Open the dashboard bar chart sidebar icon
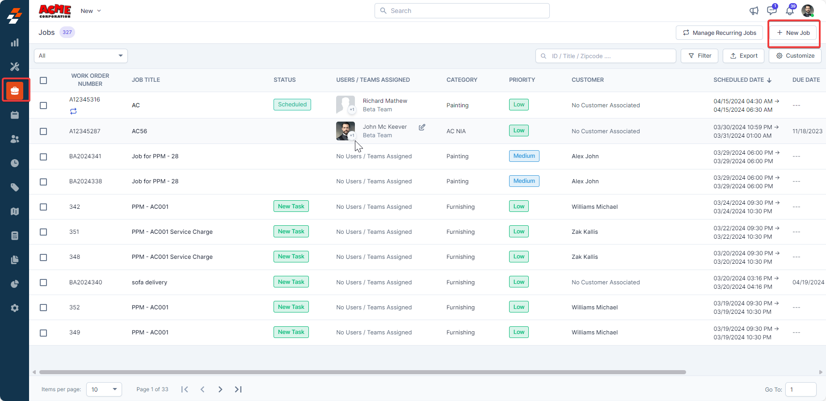The height and width of the screenshot is (401, 826). [x=15, y=42]
